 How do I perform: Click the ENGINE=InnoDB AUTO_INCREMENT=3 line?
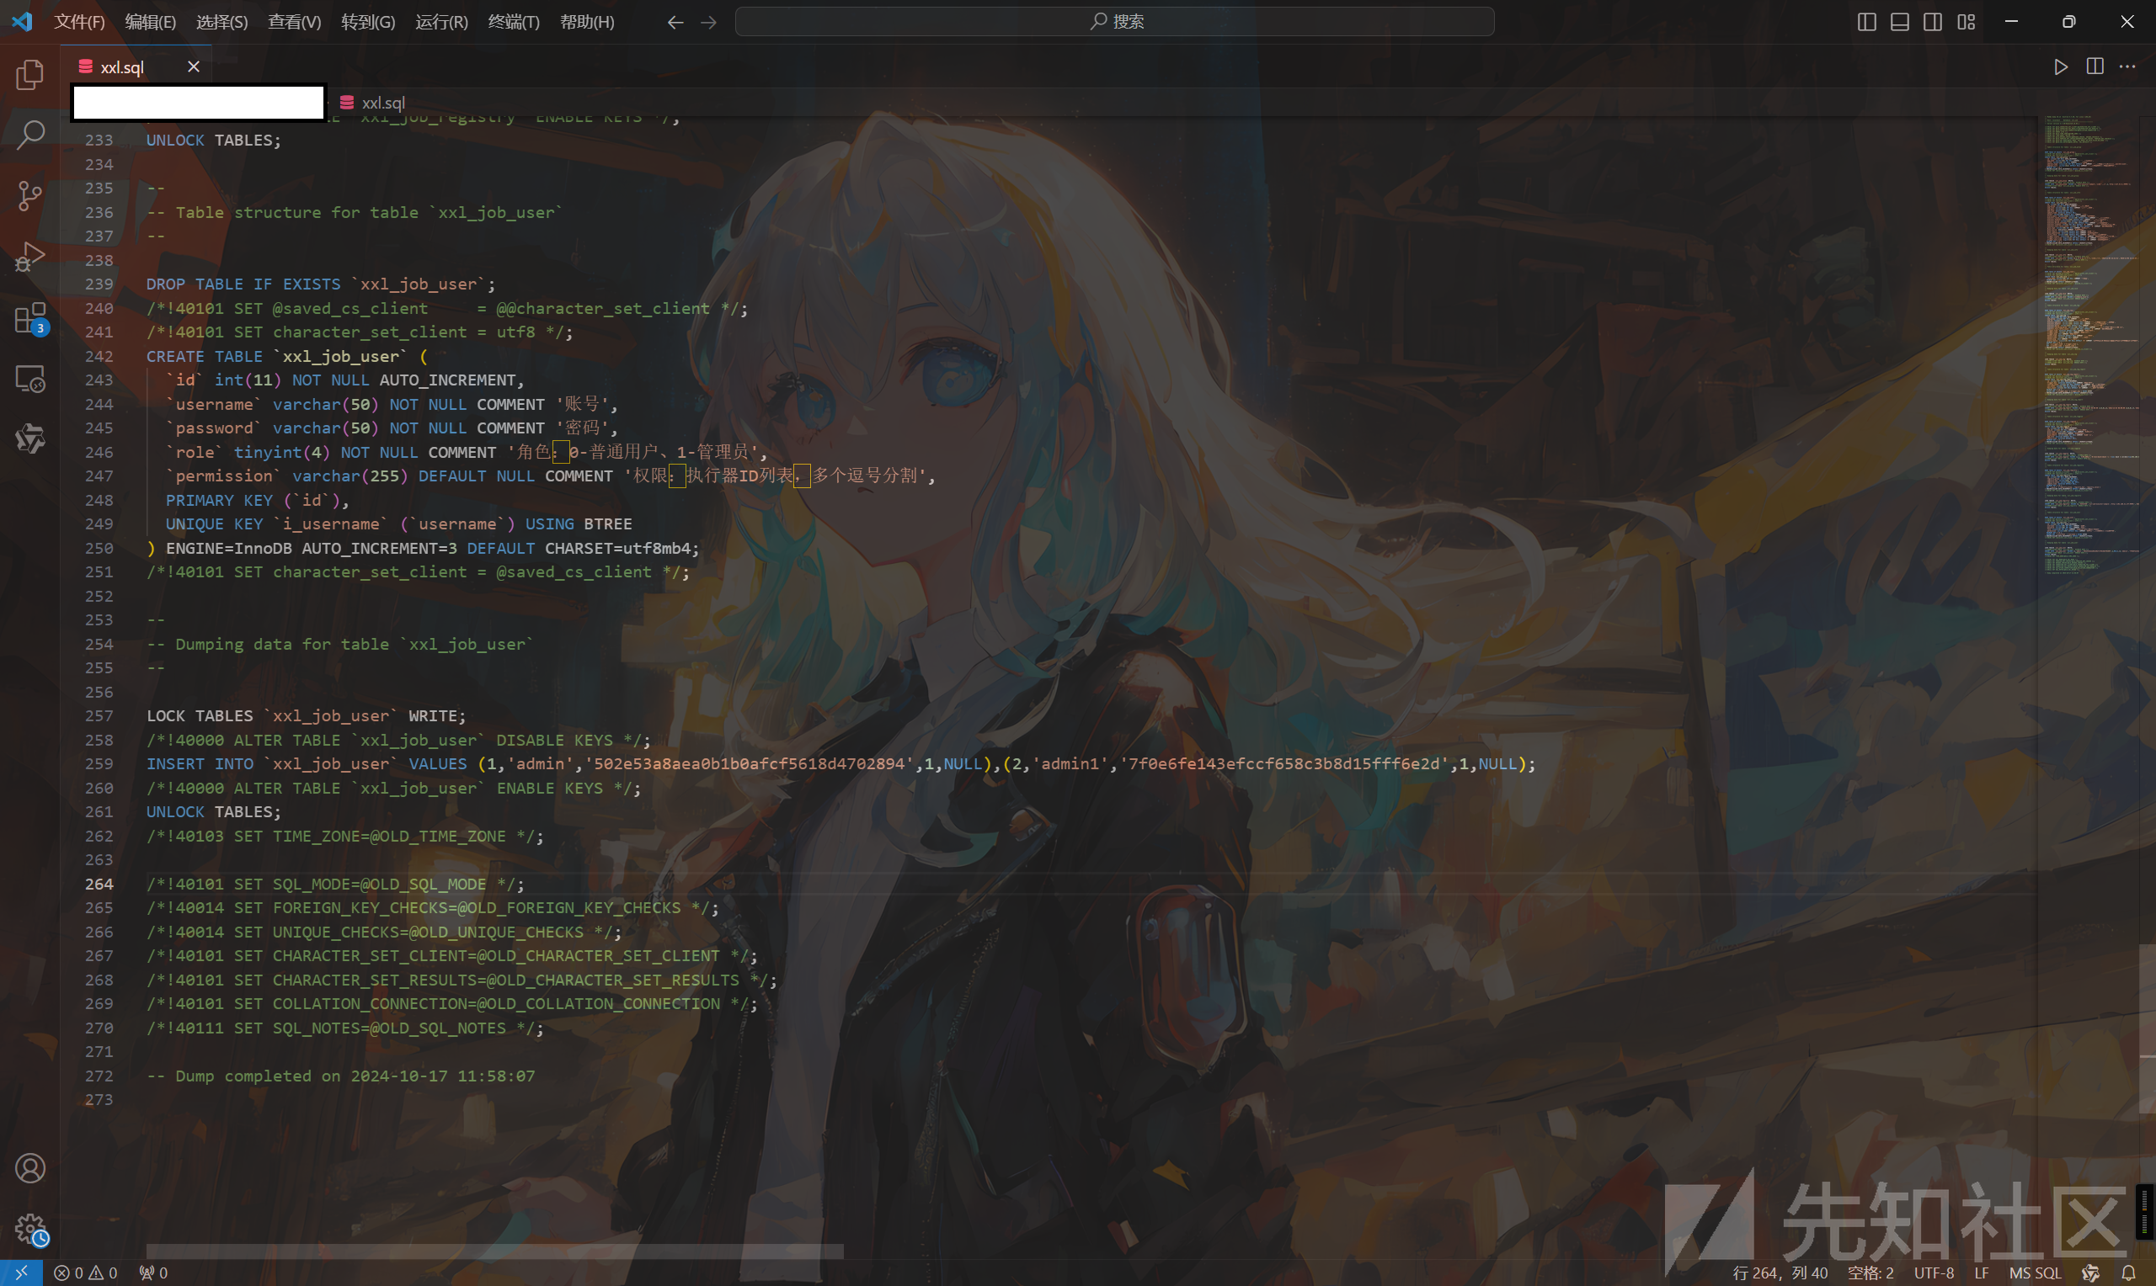[422, 549]
